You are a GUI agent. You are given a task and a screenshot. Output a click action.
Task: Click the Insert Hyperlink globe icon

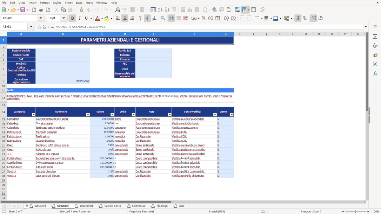(215, 10)
